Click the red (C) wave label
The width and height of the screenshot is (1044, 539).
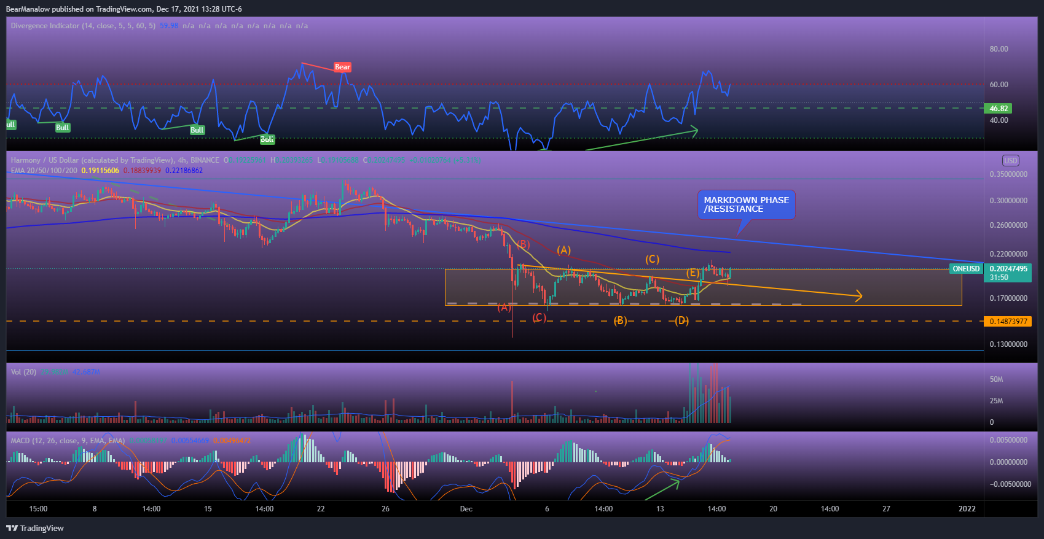point(539,317)
